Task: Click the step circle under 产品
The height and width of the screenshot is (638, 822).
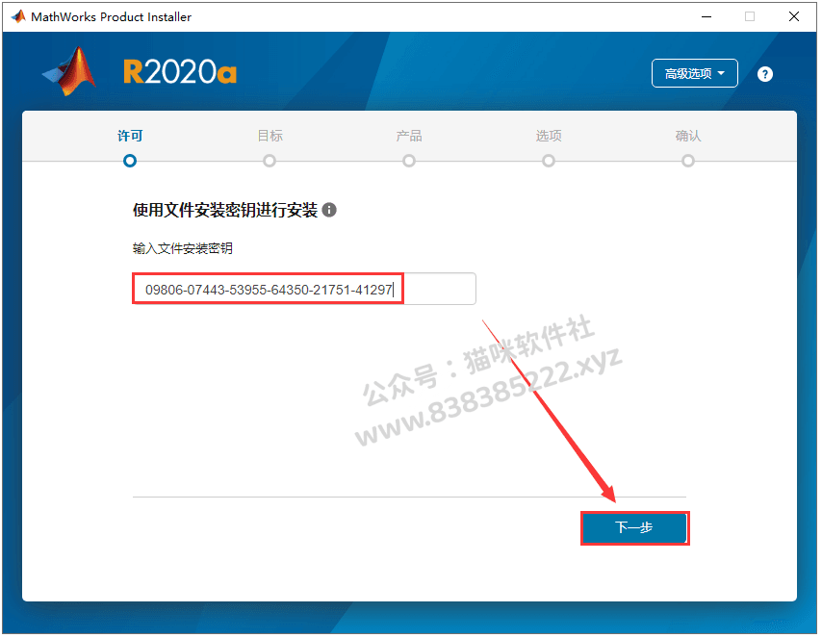Action: [x=409, y=161]
